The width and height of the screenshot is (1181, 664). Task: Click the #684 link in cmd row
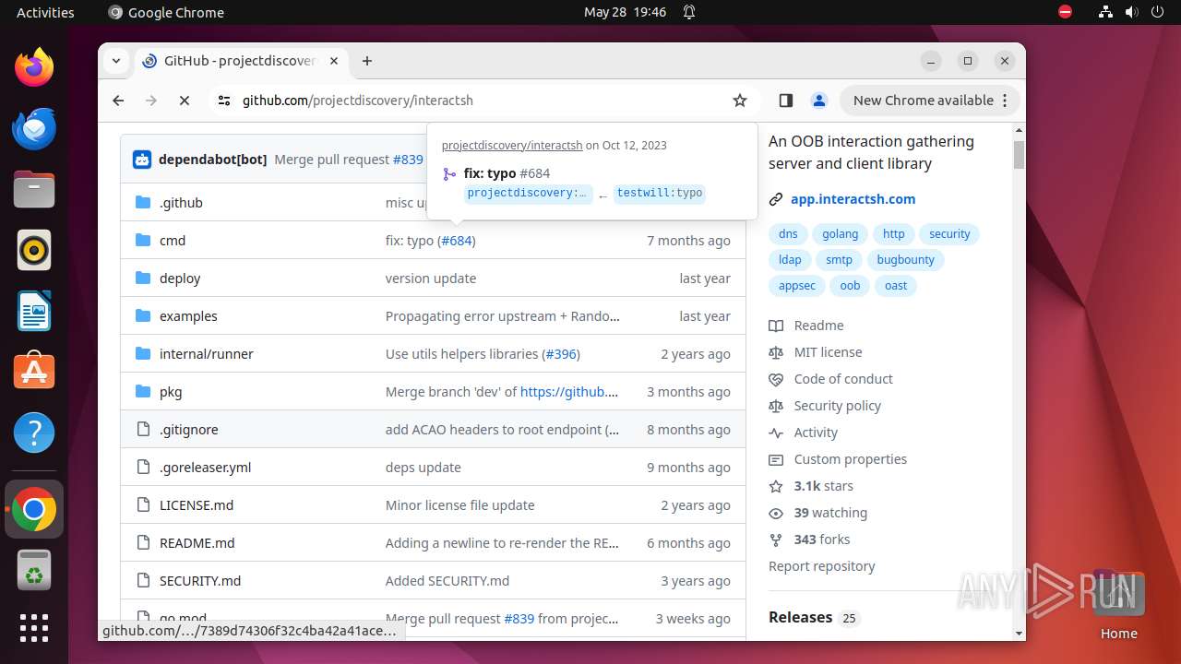click(x=457, y=241)
